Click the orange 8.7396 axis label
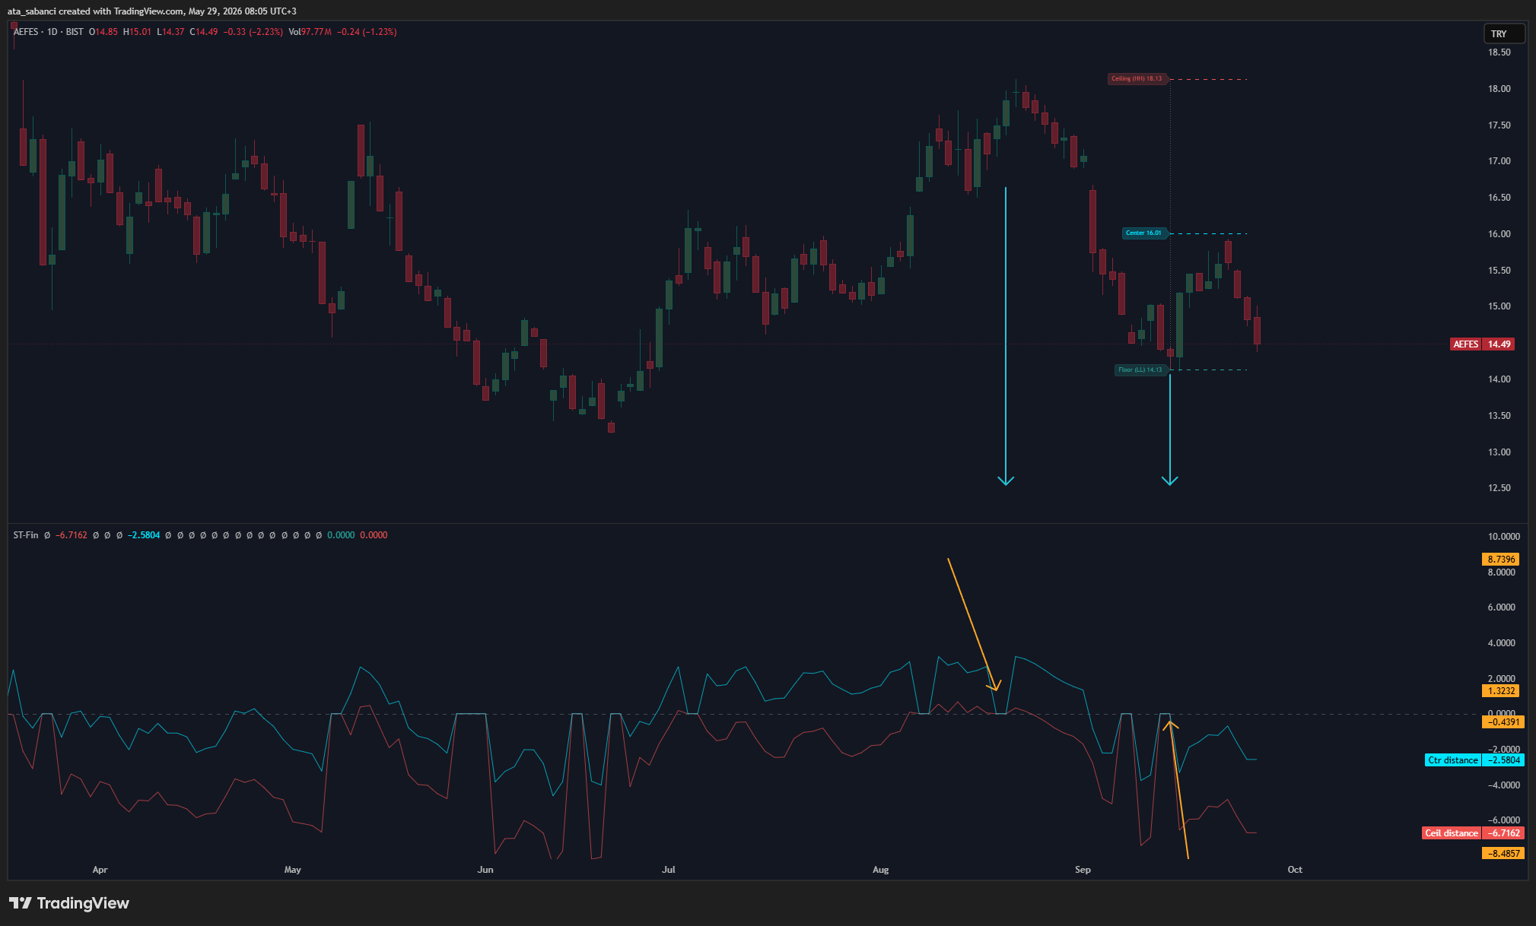The width and height of the screenshot is (1536, 926). (x=1501, y=559)
